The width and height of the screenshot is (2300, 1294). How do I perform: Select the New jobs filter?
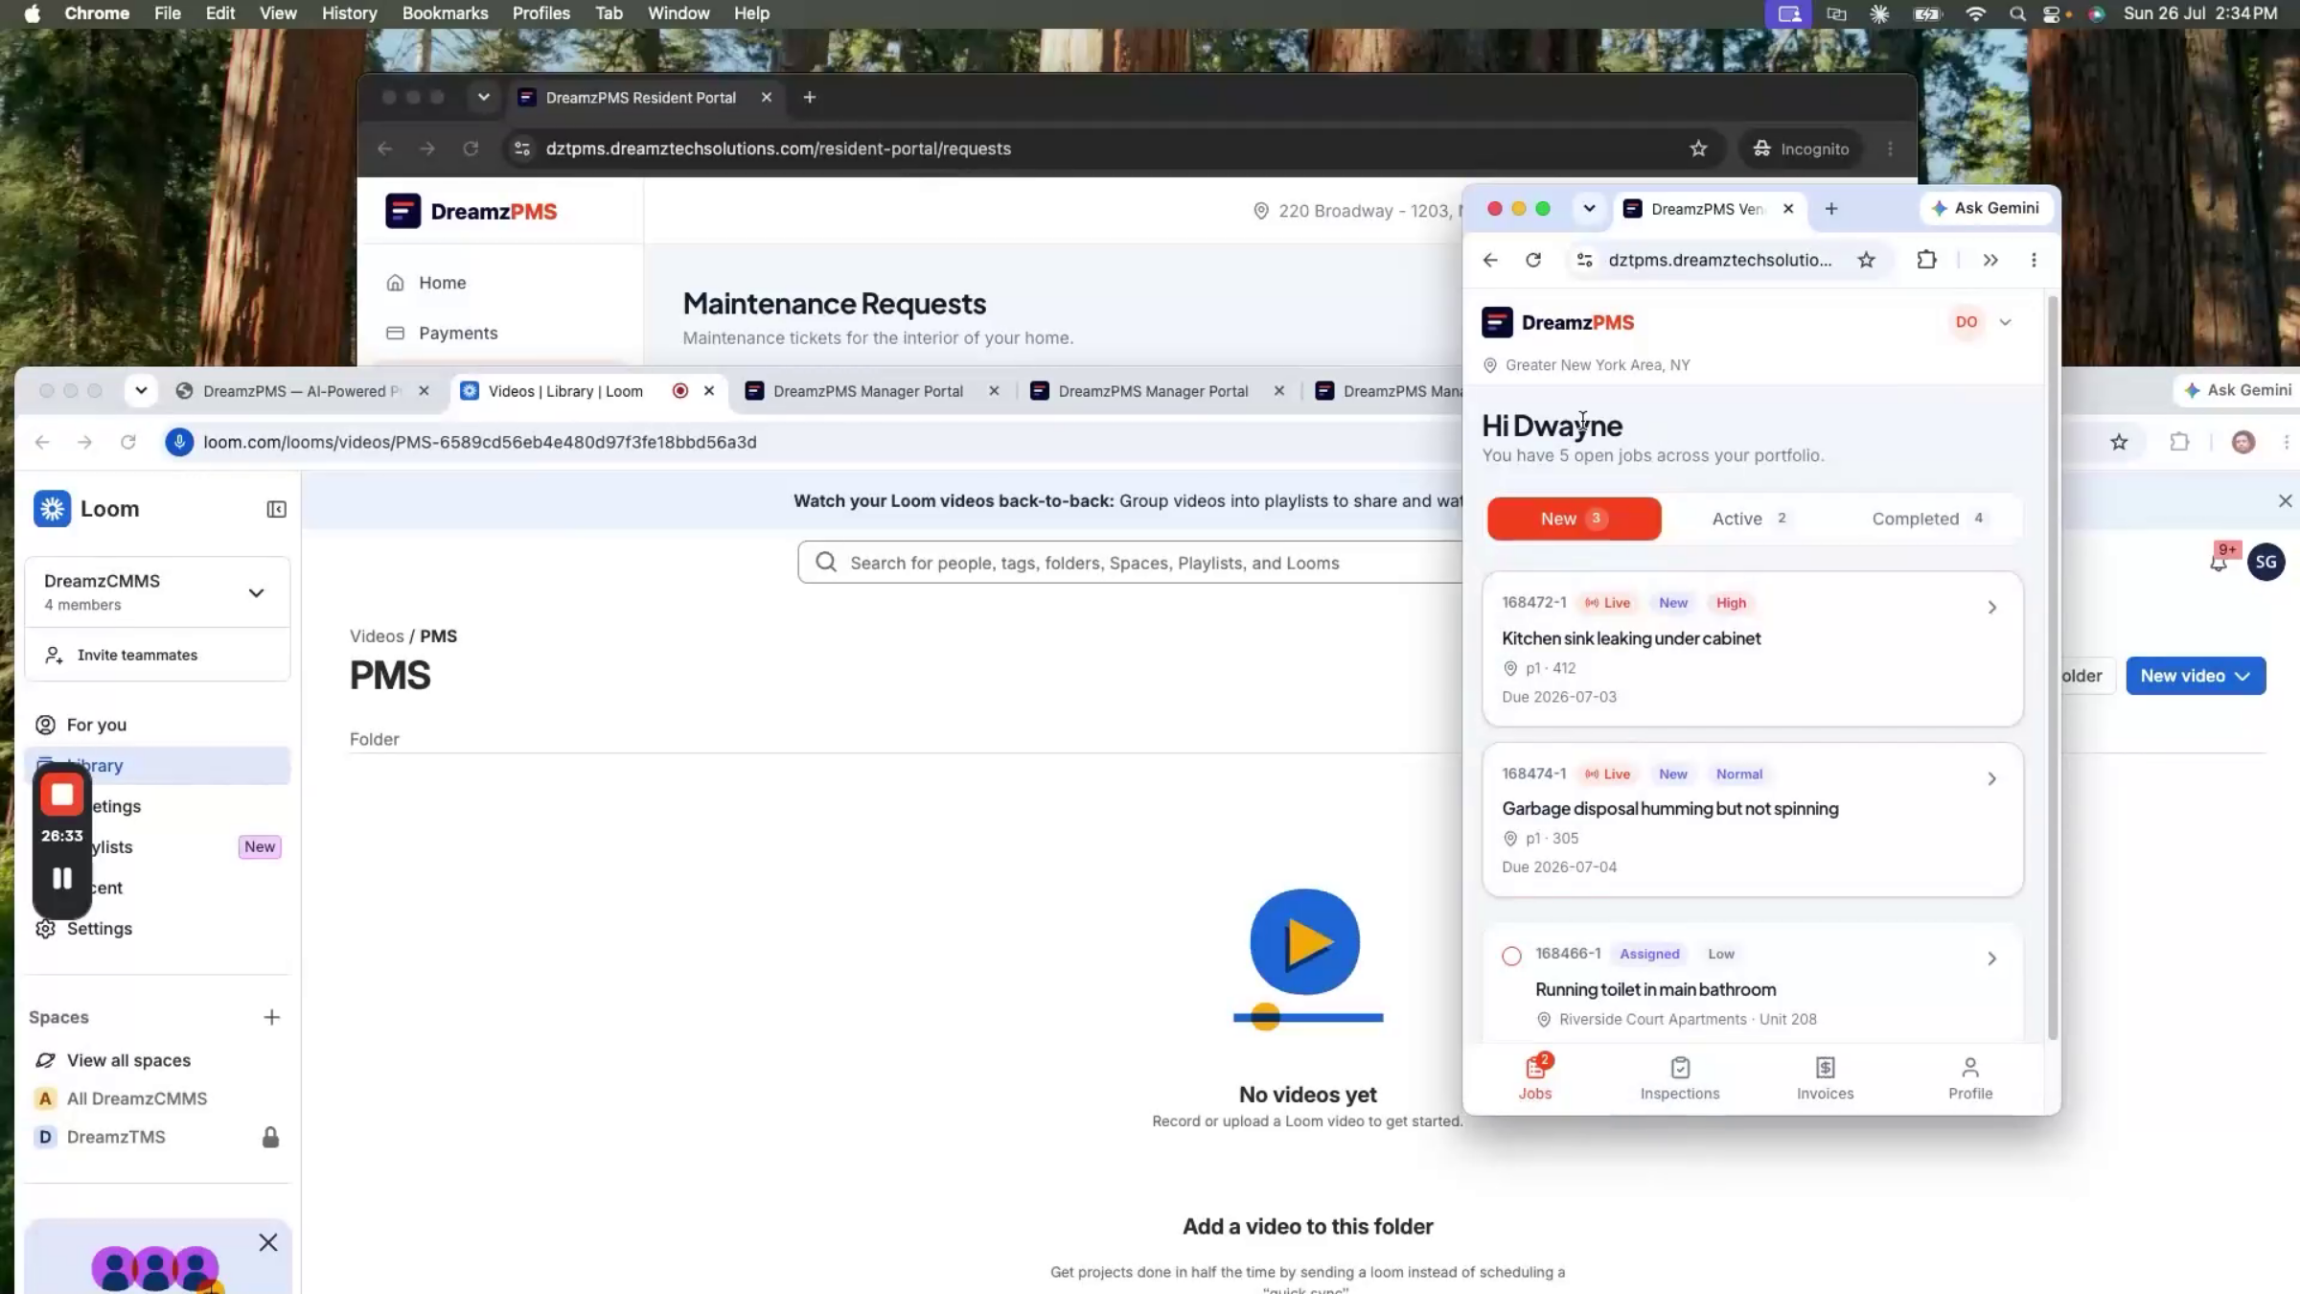pos(1575,519)
